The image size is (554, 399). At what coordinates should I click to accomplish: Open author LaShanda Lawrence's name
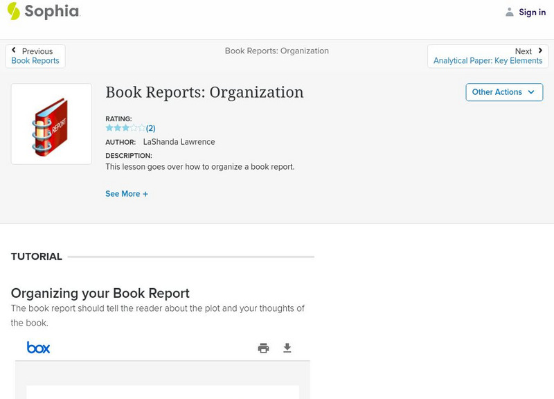point(179,142)
